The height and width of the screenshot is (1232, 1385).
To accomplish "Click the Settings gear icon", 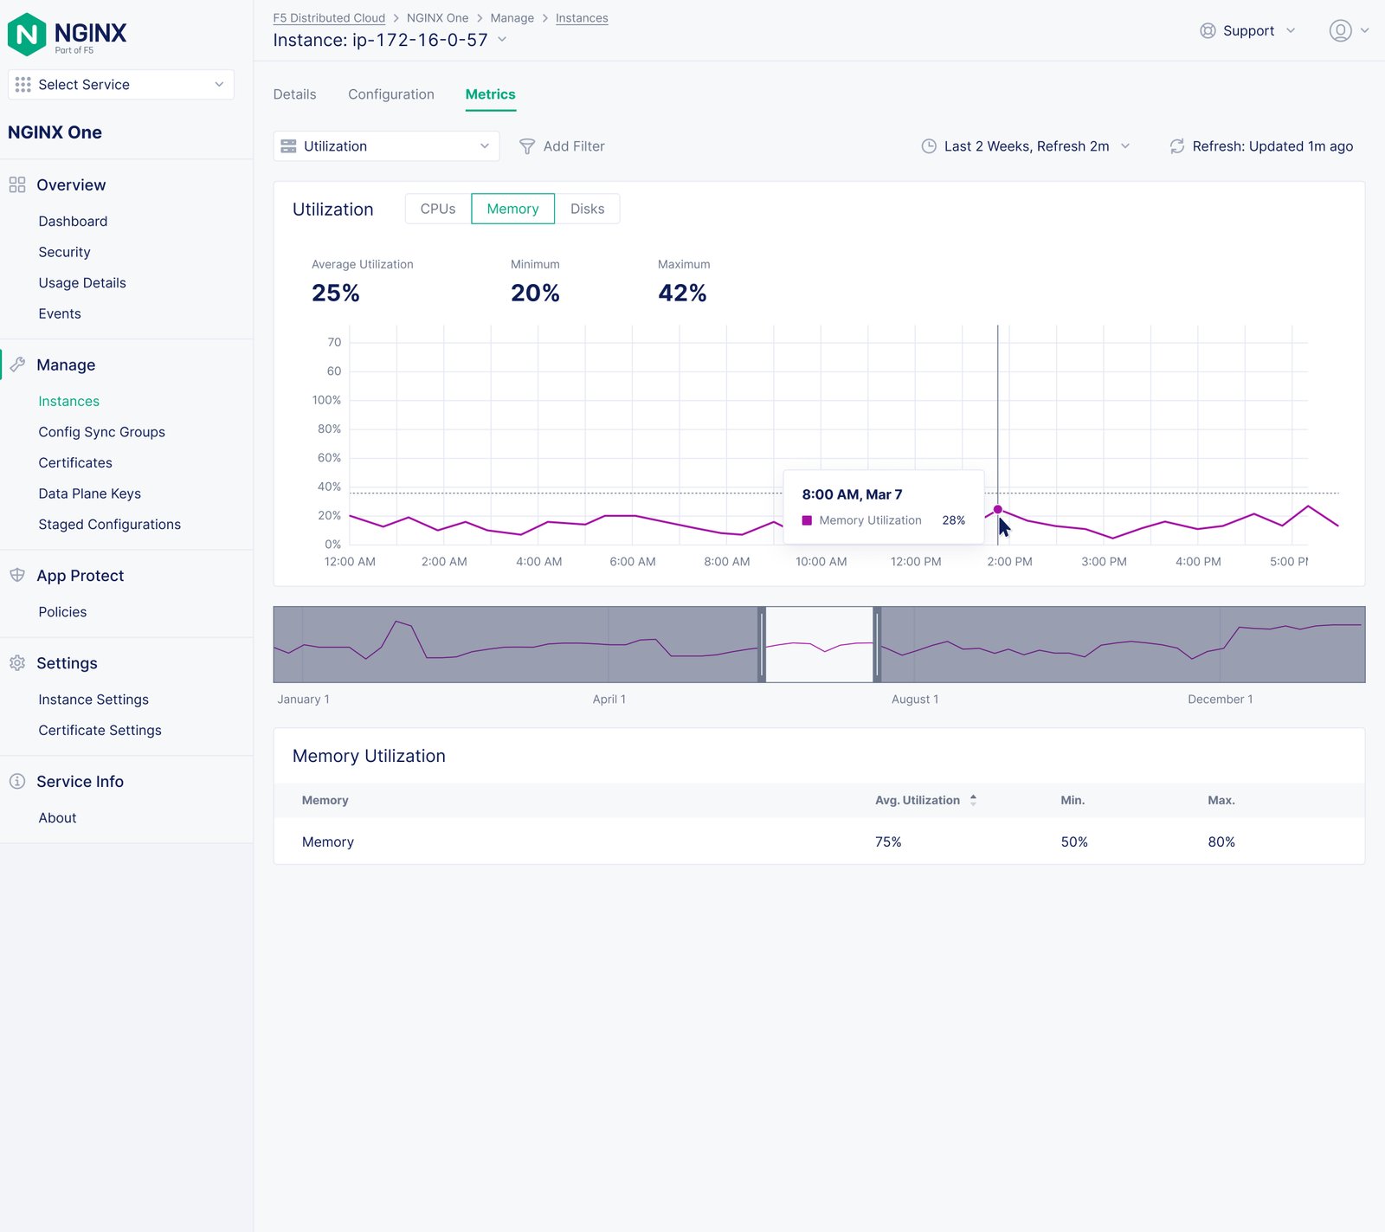I will 17,663.
